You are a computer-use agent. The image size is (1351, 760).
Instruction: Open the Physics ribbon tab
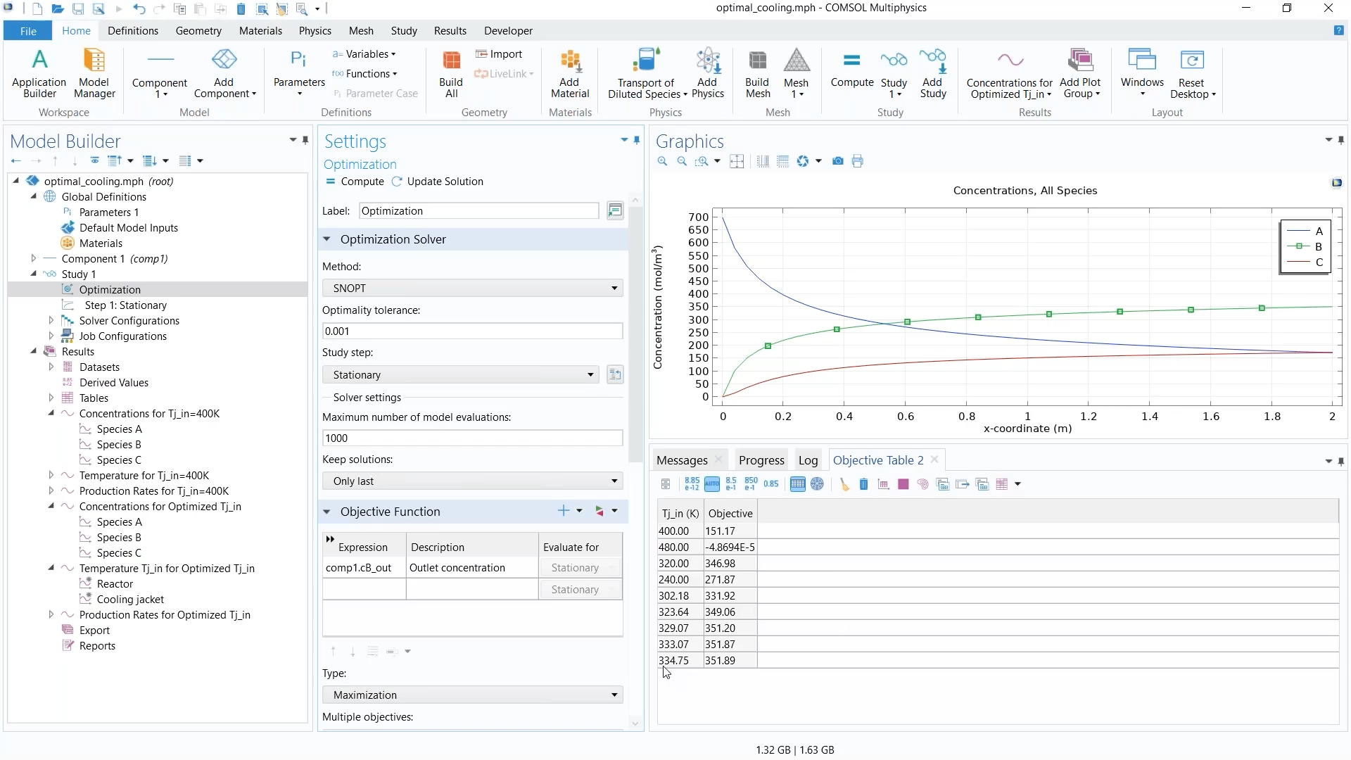315,31
